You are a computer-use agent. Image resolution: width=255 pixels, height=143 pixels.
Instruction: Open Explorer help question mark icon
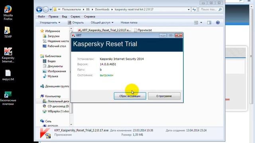[218, 23]
